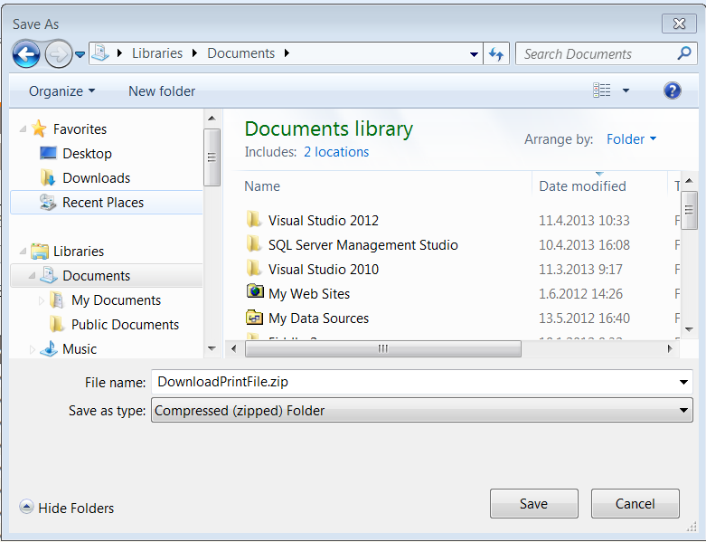The image size is (706, 542).
Task: Select Recent Places in Favorites
Action: 107,203
